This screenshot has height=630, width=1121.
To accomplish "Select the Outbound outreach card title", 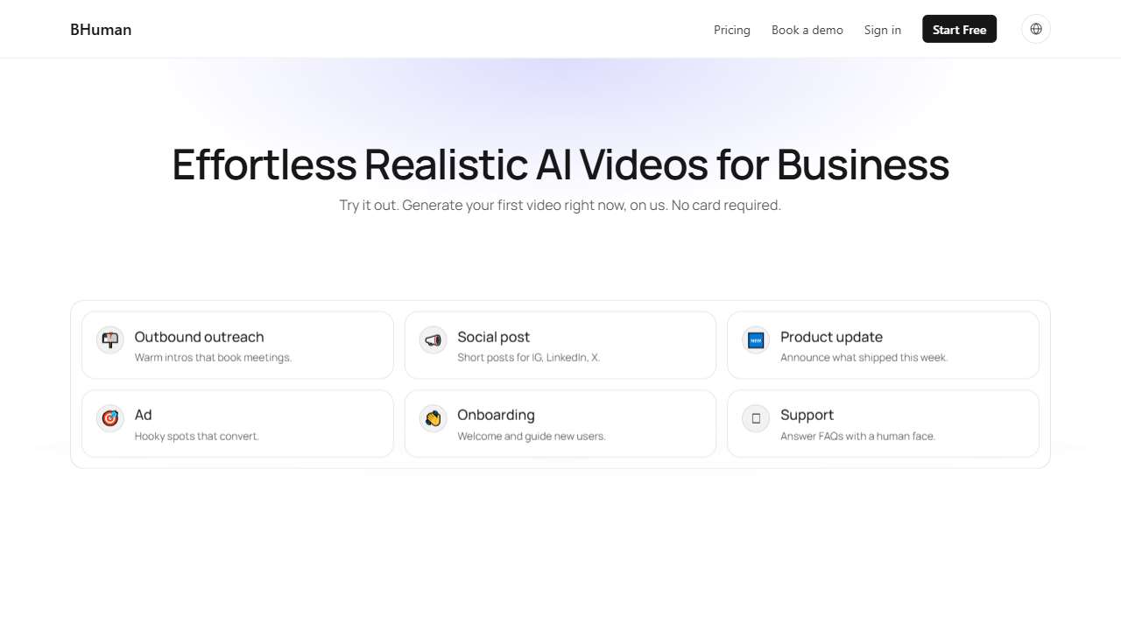I will click(x=199, y=337).
